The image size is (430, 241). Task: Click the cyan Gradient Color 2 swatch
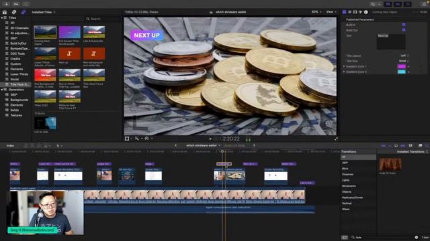pyautogui.click(x=402, y=72)
